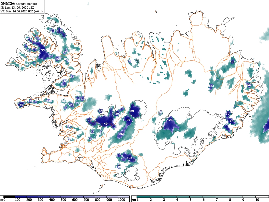Select the '347' visibility label
Viewport: 269px width, 202px height.
click(69, 126)
